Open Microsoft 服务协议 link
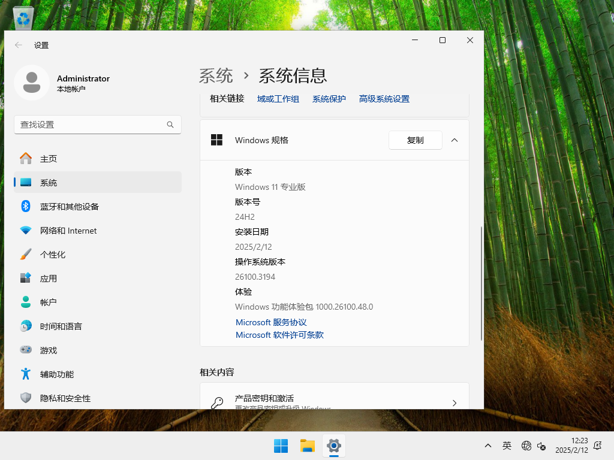The height and width of the screenshot is (460, 614). click(270, 322)
